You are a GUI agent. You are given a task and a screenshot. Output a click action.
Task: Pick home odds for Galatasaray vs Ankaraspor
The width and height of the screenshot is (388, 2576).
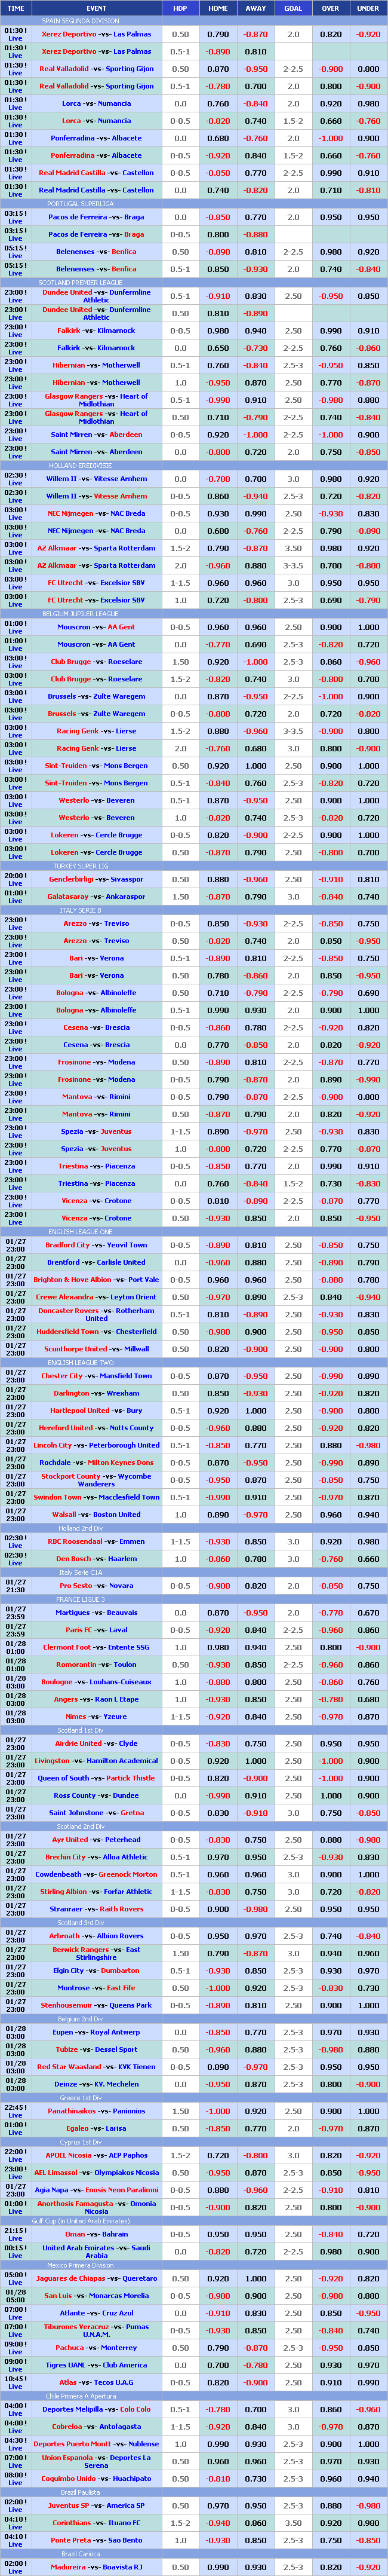(x=218, y=896)
